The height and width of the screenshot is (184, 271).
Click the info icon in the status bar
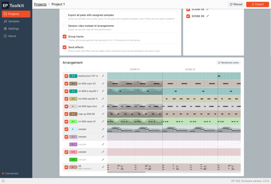(x=3, y=181)
